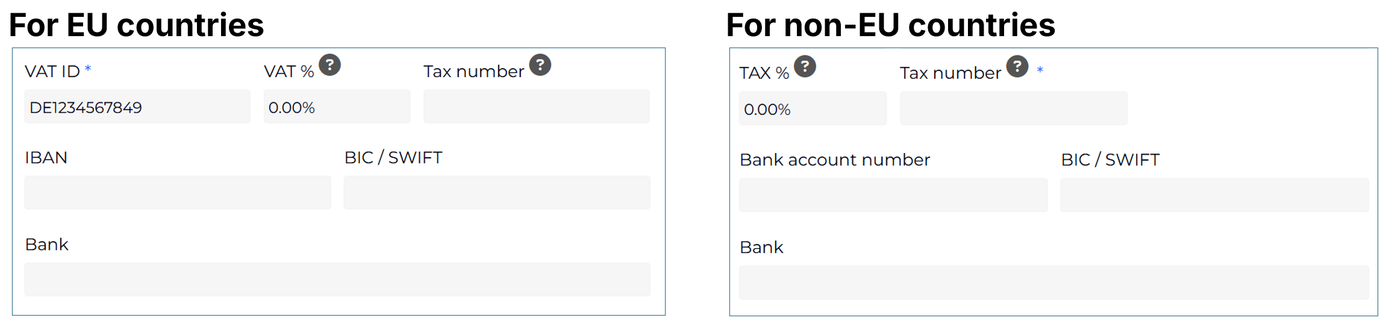Screen dimensions: 1395x324
Task: Select the VAT % input field
Action: 337,107
